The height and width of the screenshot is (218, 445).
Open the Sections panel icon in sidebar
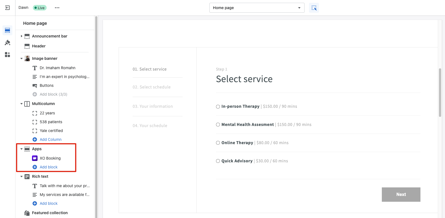[7, 30]
